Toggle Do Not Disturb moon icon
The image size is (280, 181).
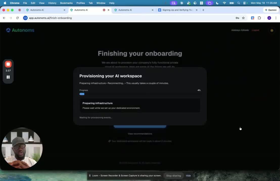point(217,3)
